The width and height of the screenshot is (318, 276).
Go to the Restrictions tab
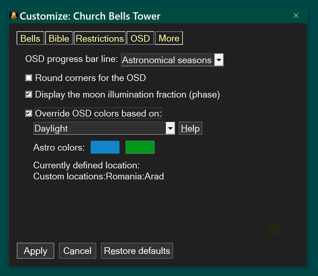coord(100,38)
